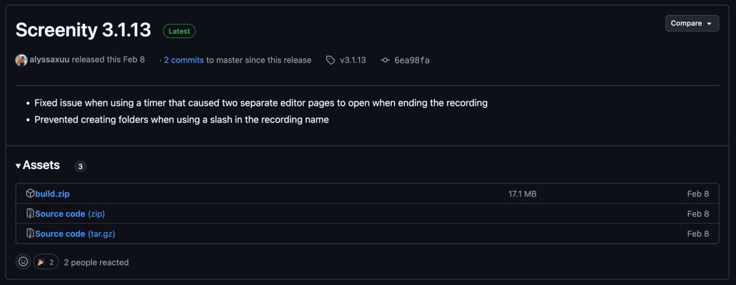Open the Compare dropdown
Viewport: 736px width, 285px height.
point(692,23)
